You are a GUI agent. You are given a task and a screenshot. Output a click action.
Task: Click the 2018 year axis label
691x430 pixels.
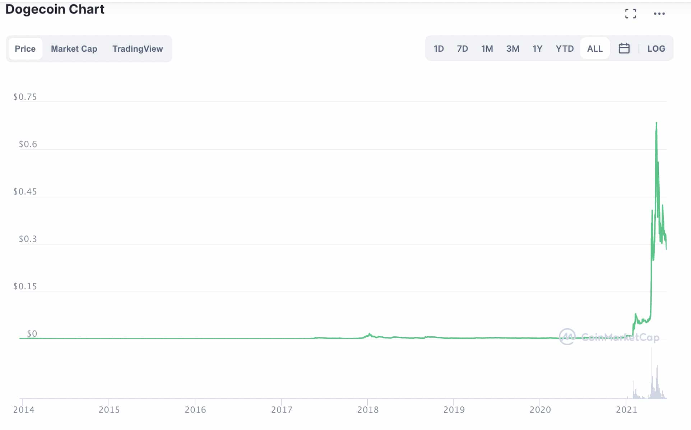pyautogui.click(x=368, y=410)
